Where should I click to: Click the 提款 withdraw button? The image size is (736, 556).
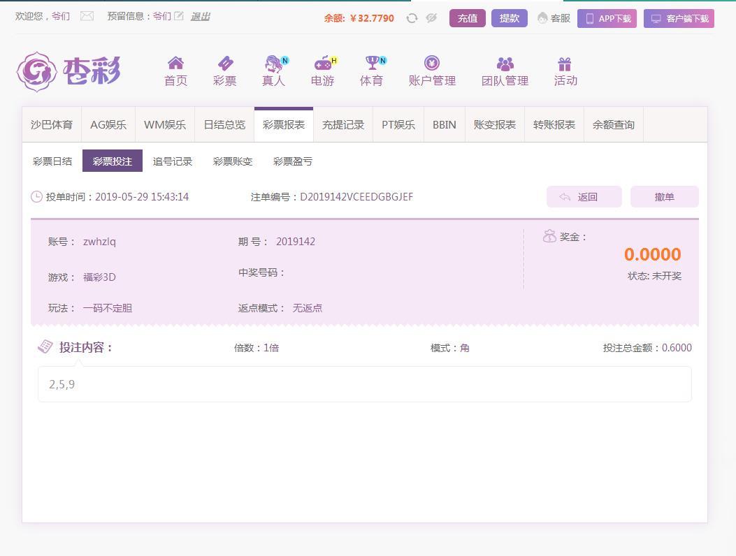click(x=509, y=18)
